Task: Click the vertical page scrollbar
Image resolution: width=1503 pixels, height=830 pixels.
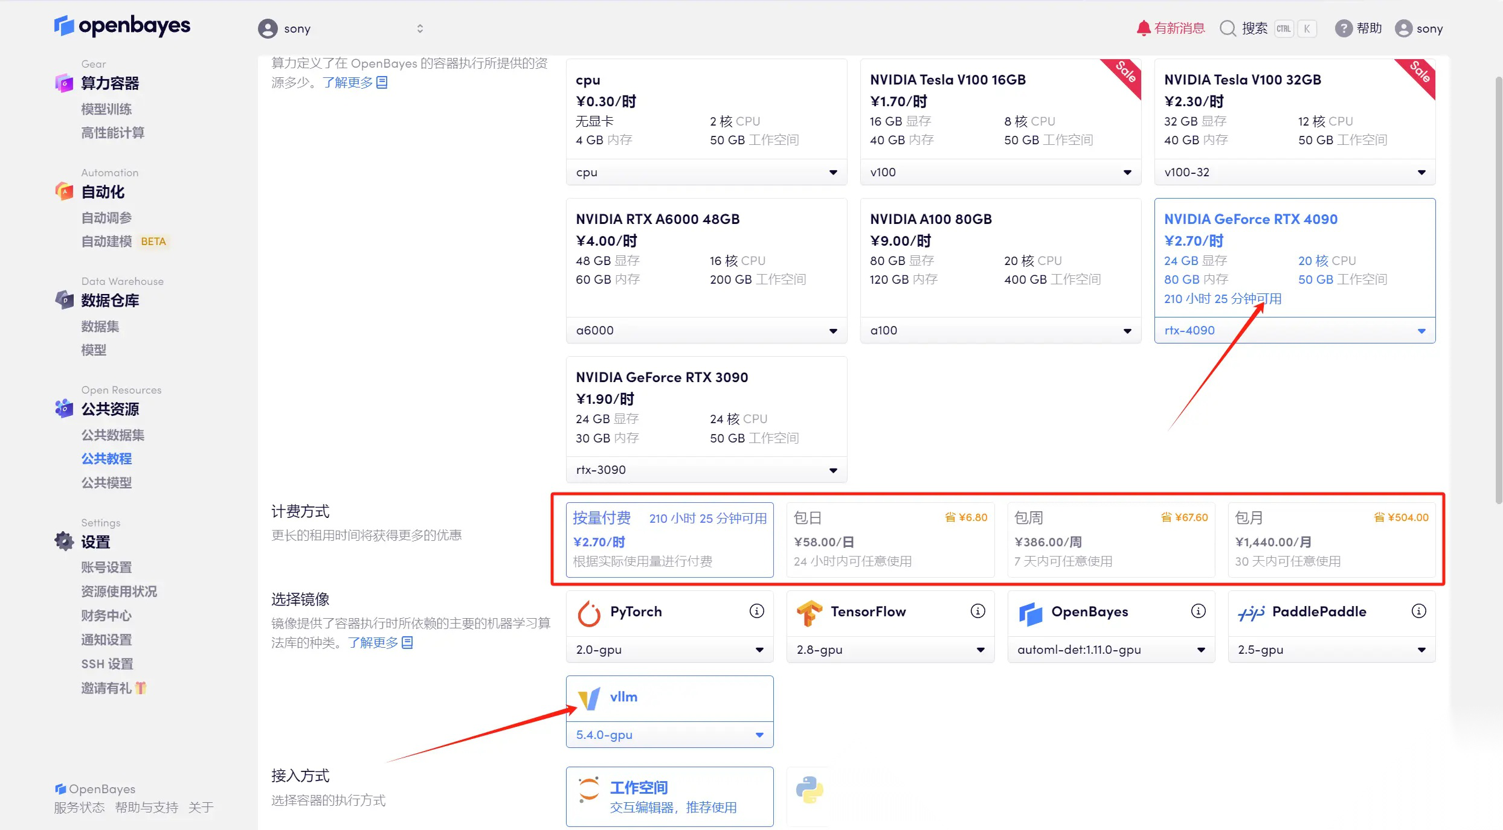Action: (x=1498, y=290)
